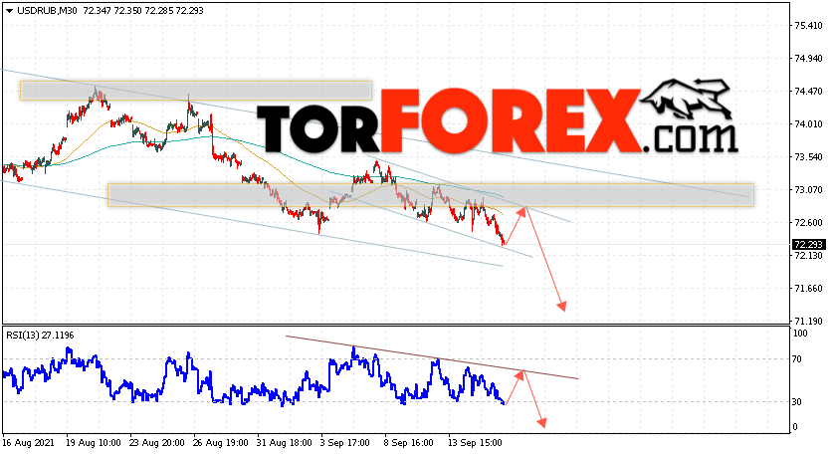This screenshot has height=454, width=830.
Task: Click the 73.540 price axis label
Action: point(809,156)
